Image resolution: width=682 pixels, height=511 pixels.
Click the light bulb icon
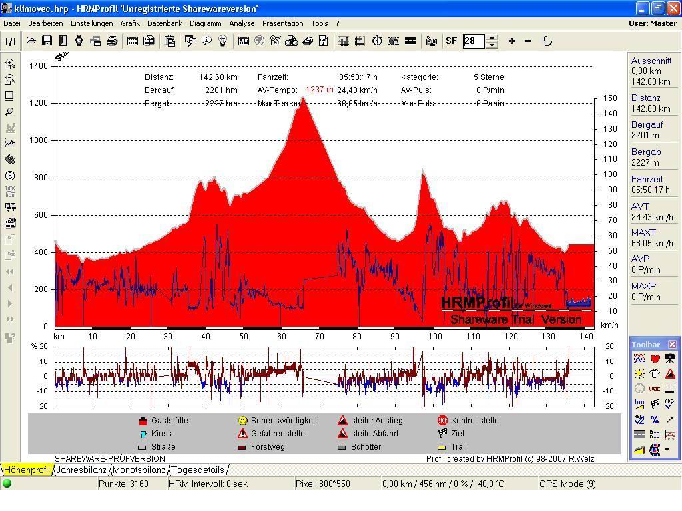tap(223, 41)
